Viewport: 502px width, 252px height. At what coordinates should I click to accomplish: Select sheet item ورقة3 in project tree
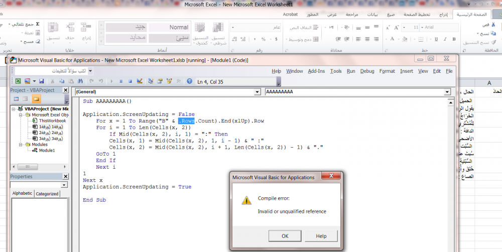coord(51,139)
